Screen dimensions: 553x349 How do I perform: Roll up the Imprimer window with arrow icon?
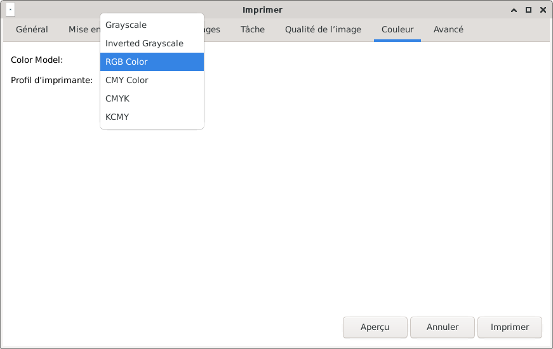click(x=514, y=10)
